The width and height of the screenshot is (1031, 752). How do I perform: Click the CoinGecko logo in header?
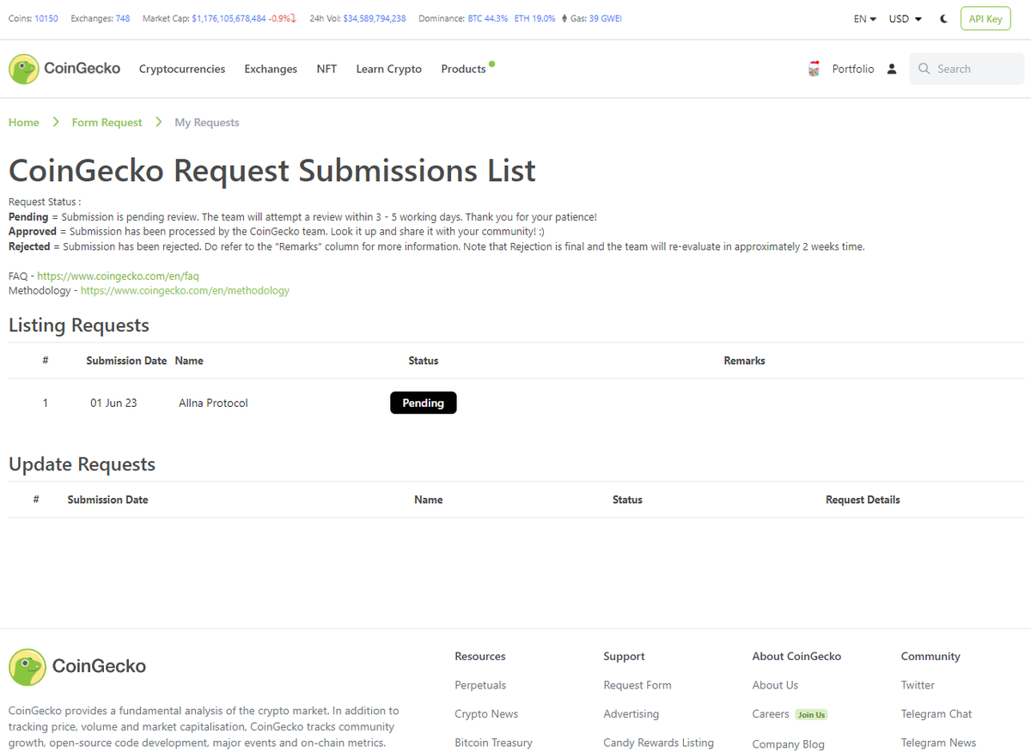point(64,69)
